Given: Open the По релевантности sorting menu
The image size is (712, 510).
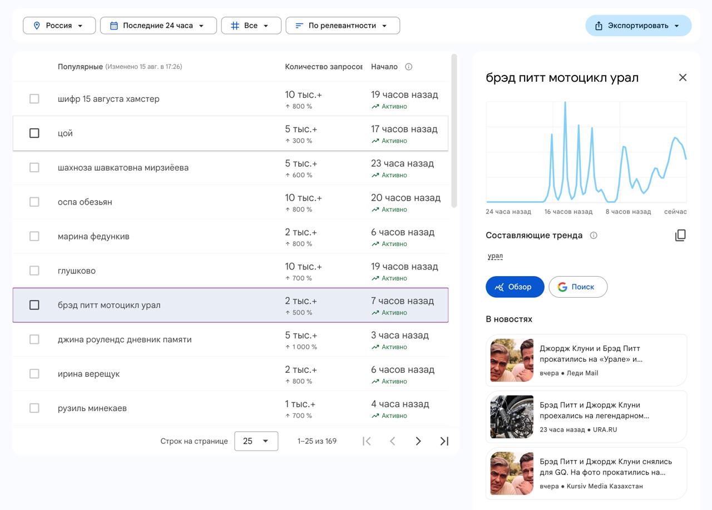Looking at the screenshot, I should (343, 25).
